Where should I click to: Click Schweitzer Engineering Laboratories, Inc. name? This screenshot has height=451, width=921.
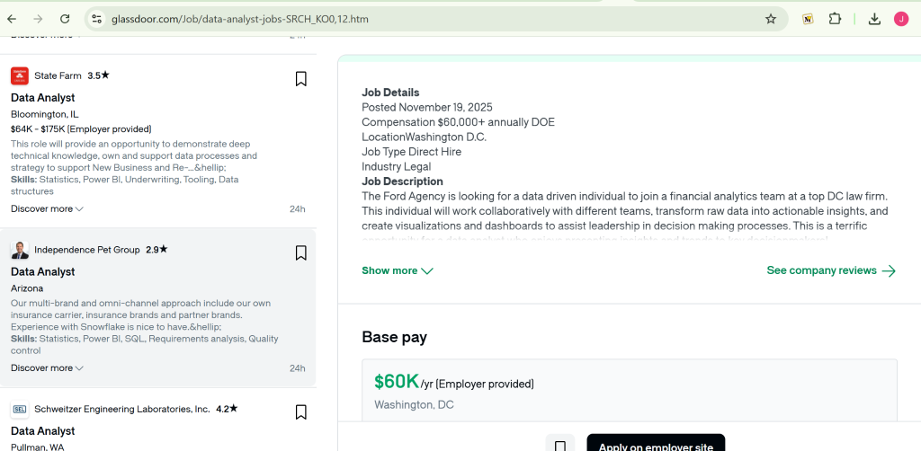click(x=122, y=409)
